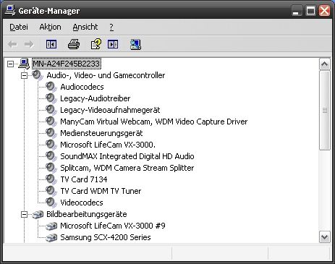Click the printer icon in toolbar

pyautogui.click(x=74, y=44)
